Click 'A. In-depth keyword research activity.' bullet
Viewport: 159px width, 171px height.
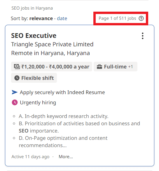(63, 116)
